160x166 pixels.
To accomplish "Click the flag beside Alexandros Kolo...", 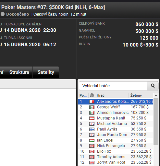I will click(x=92, y=102).
